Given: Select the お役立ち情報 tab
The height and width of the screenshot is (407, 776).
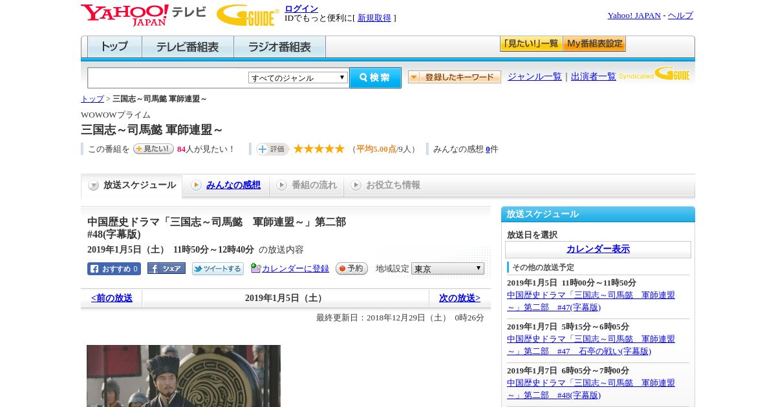Looking at the screenshot, I should click(385, 185).
